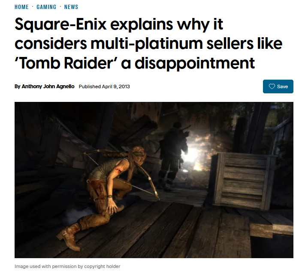
Task: Open the GAMING breadcrumb section
Action: pyautogui.click(x=46, y=7)
